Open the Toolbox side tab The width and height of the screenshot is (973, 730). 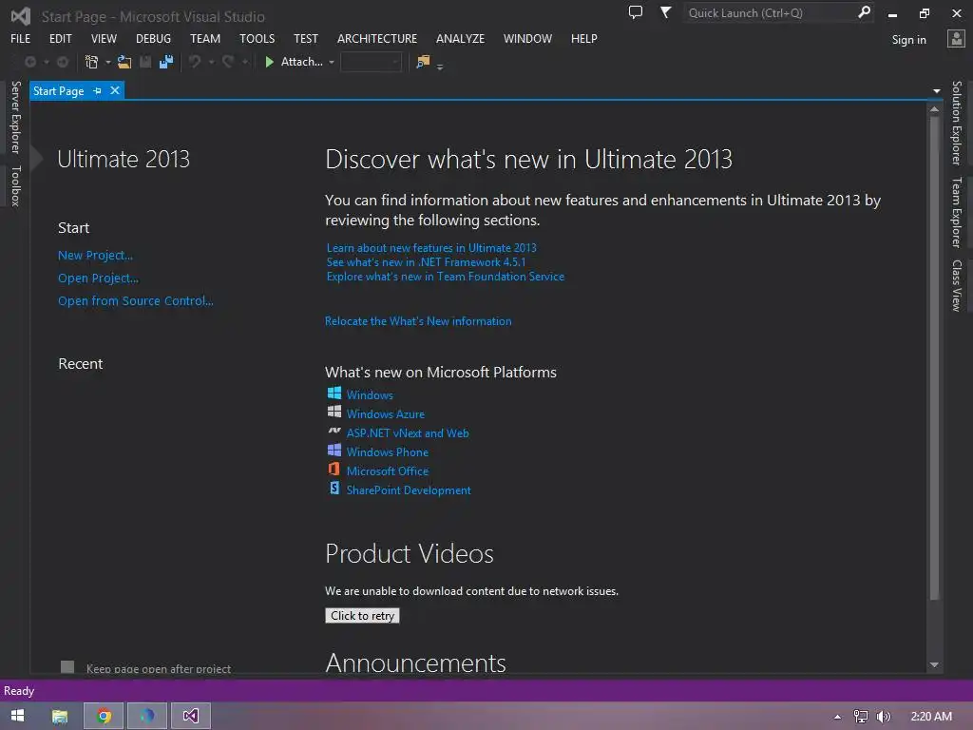point(15,185)
